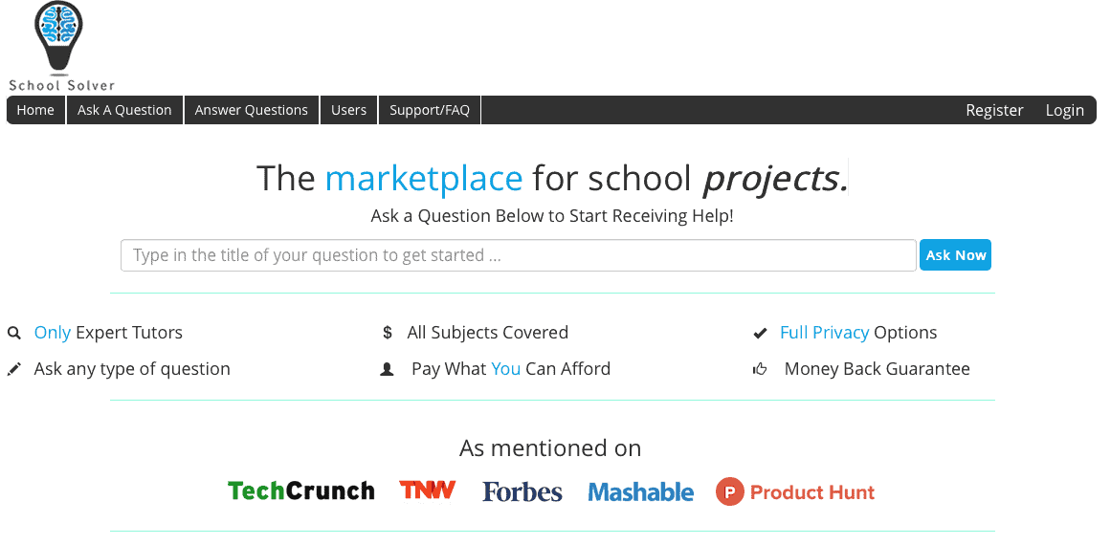Click the person icon beside Pay What You
Screen dimensions: 1111x545
pyautogui.click(x=388, y=369)
